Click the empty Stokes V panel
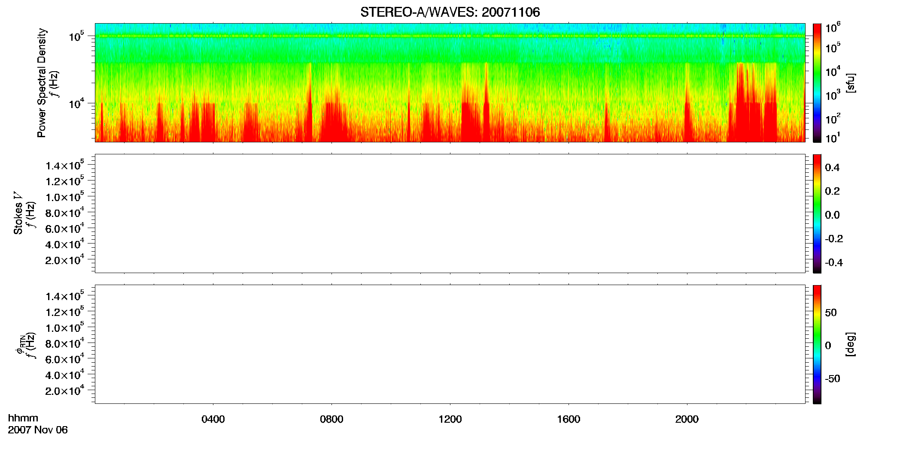900x463 pixels. click(x=450, y=213)
